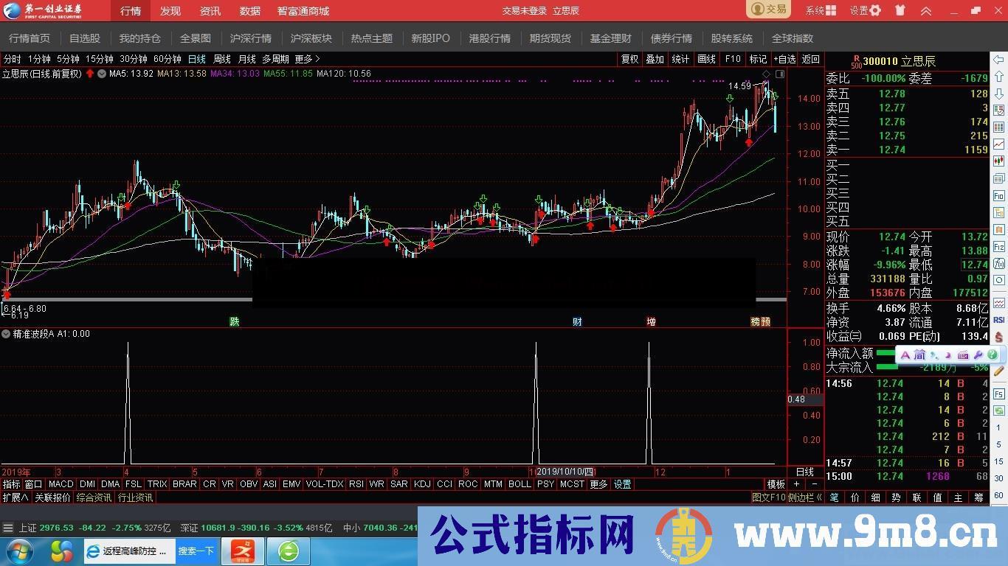Open the 资讯 menu in the top bar
Viewport: 1008px width, 566px height.
(210, 10)
